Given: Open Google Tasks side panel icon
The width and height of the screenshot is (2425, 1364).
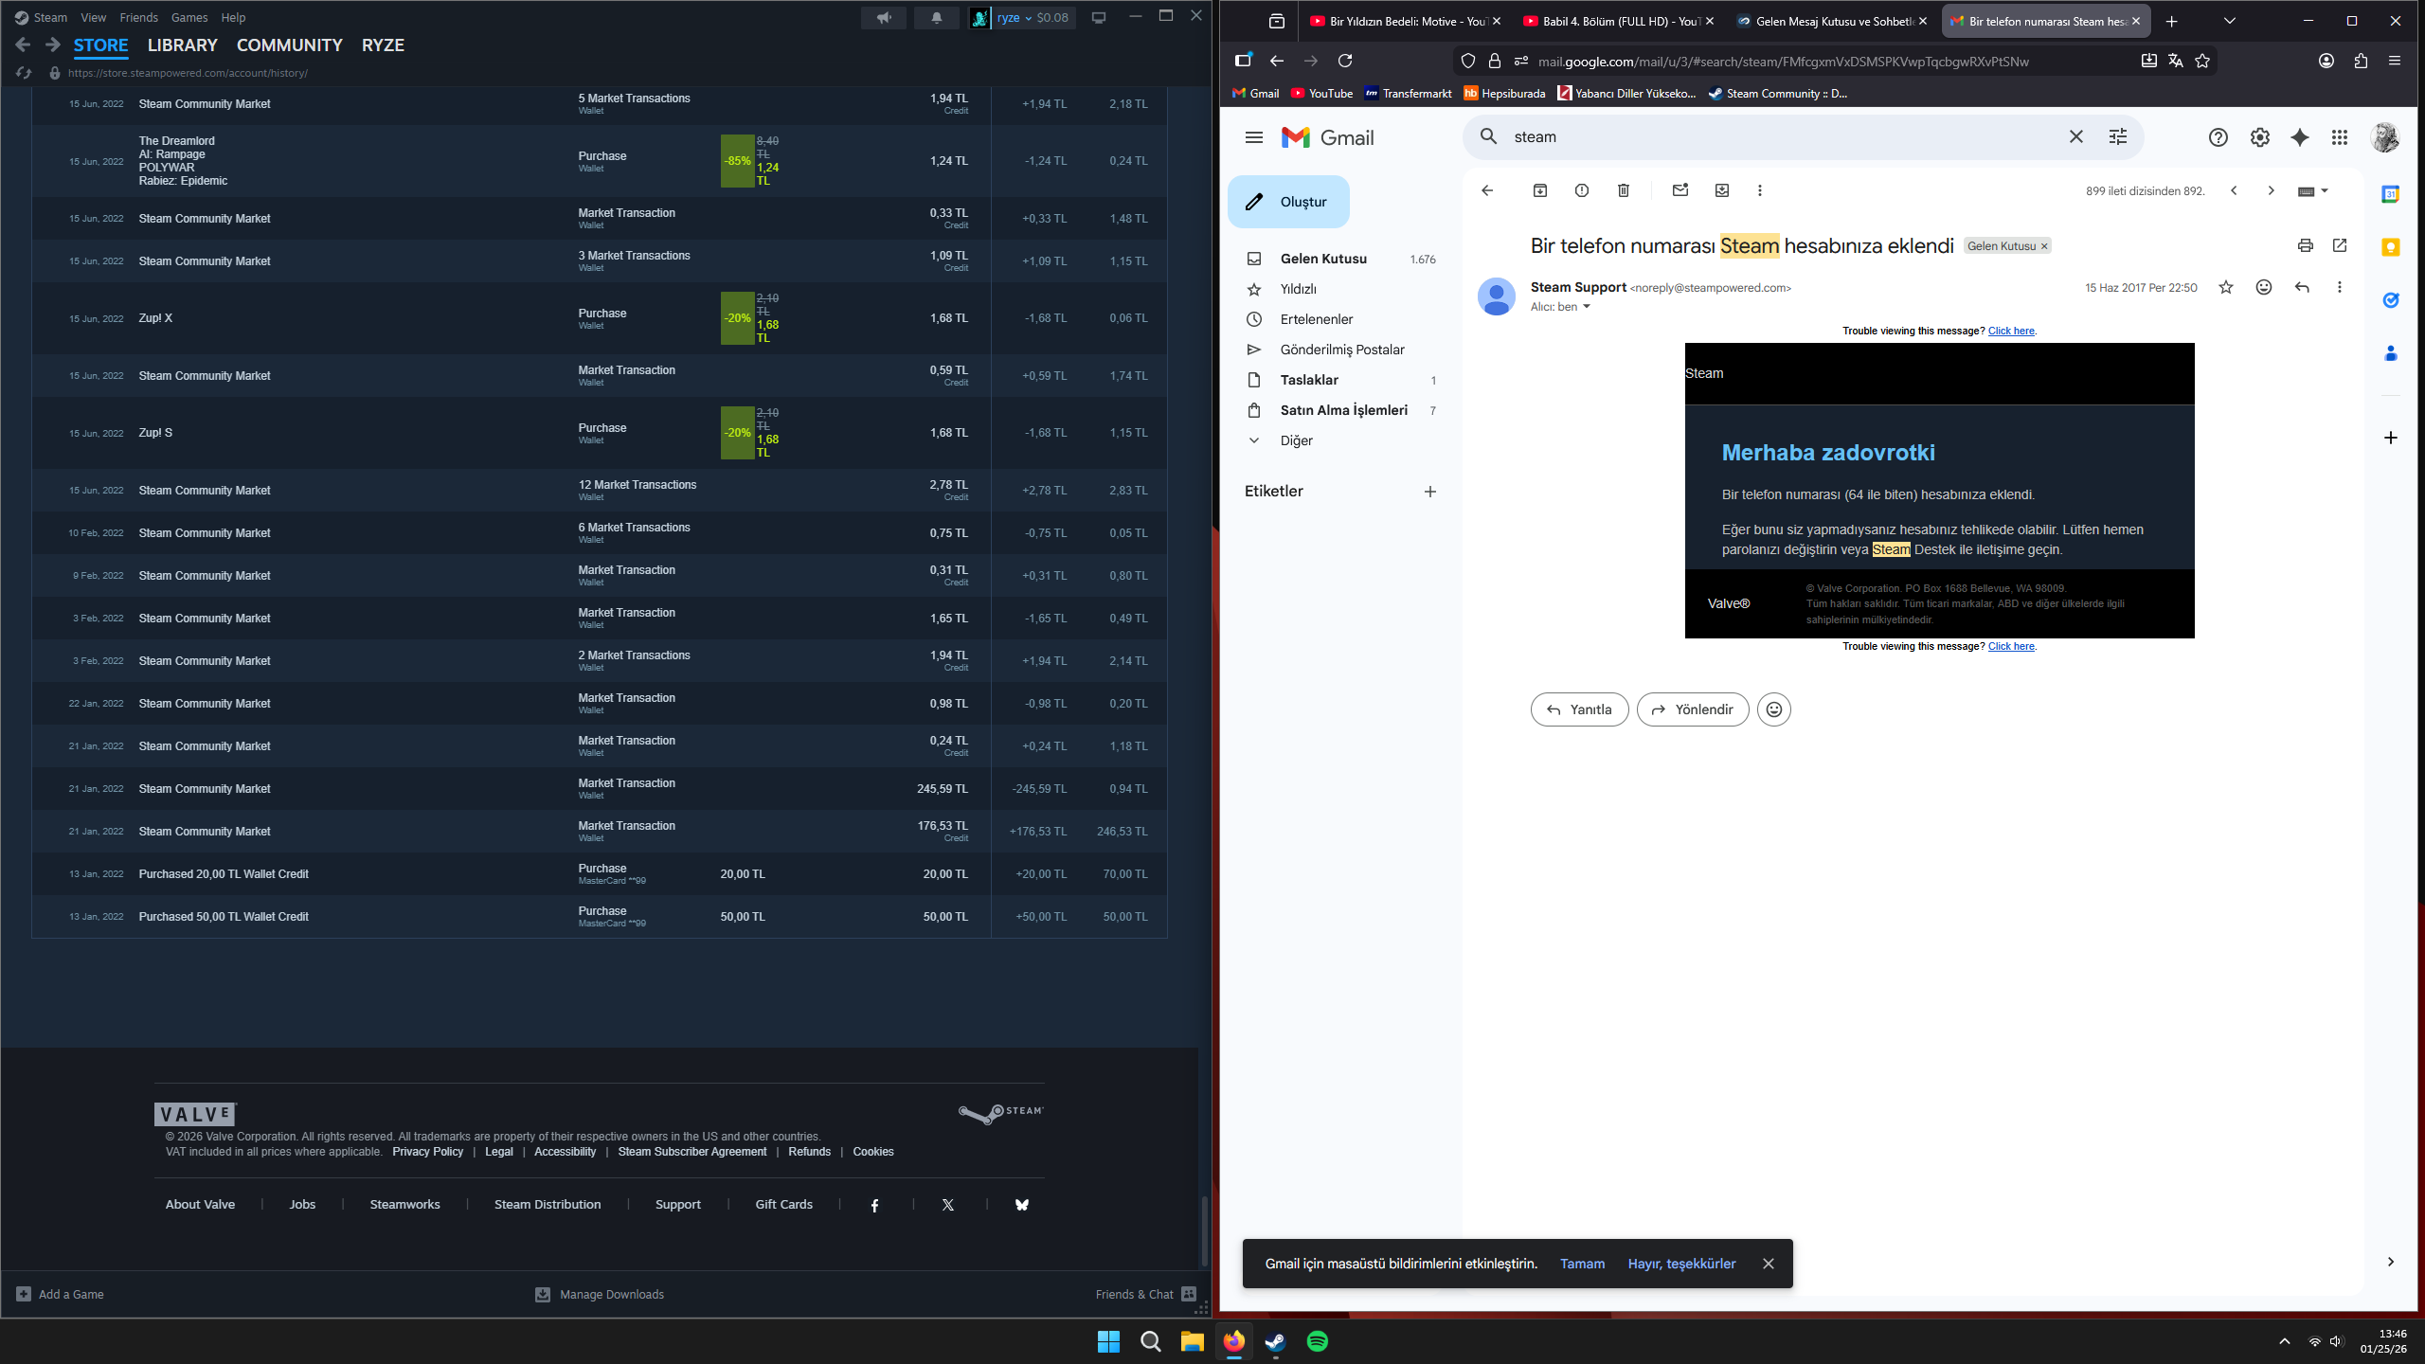Looking at the screenshot, I should pyautogui.click(x=2391, y=300).
